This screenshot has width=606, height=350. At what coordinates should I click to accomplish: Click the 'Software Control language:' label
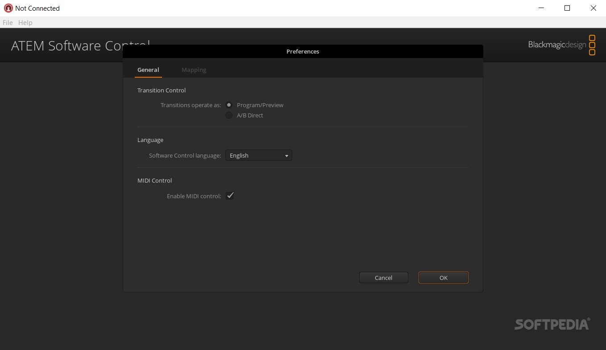point(185,155)
